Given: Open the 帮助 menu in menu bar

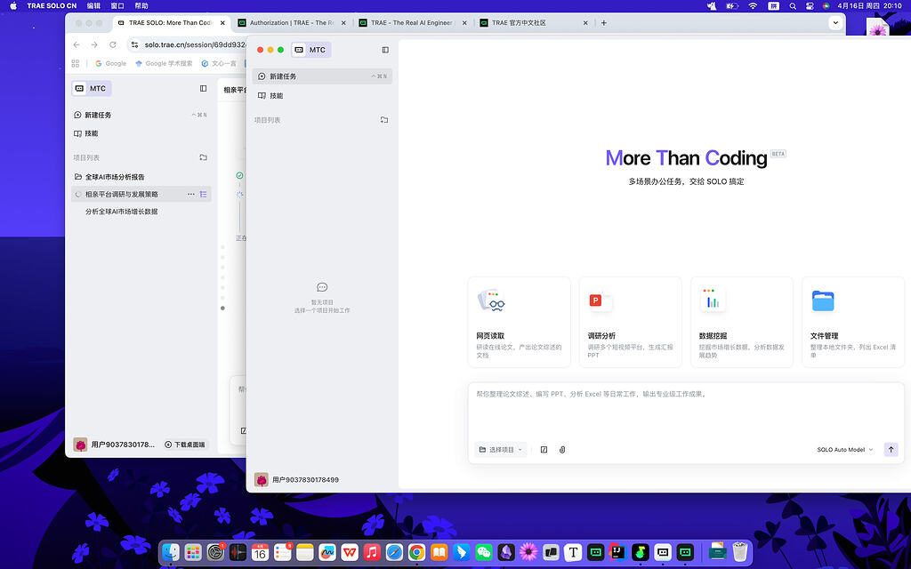Looking at the screenshot, I should pyautogui.click(x=141, y=6).
